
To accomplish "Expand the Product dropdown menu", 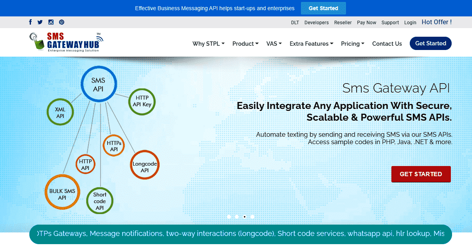I will tap(245, 44).
